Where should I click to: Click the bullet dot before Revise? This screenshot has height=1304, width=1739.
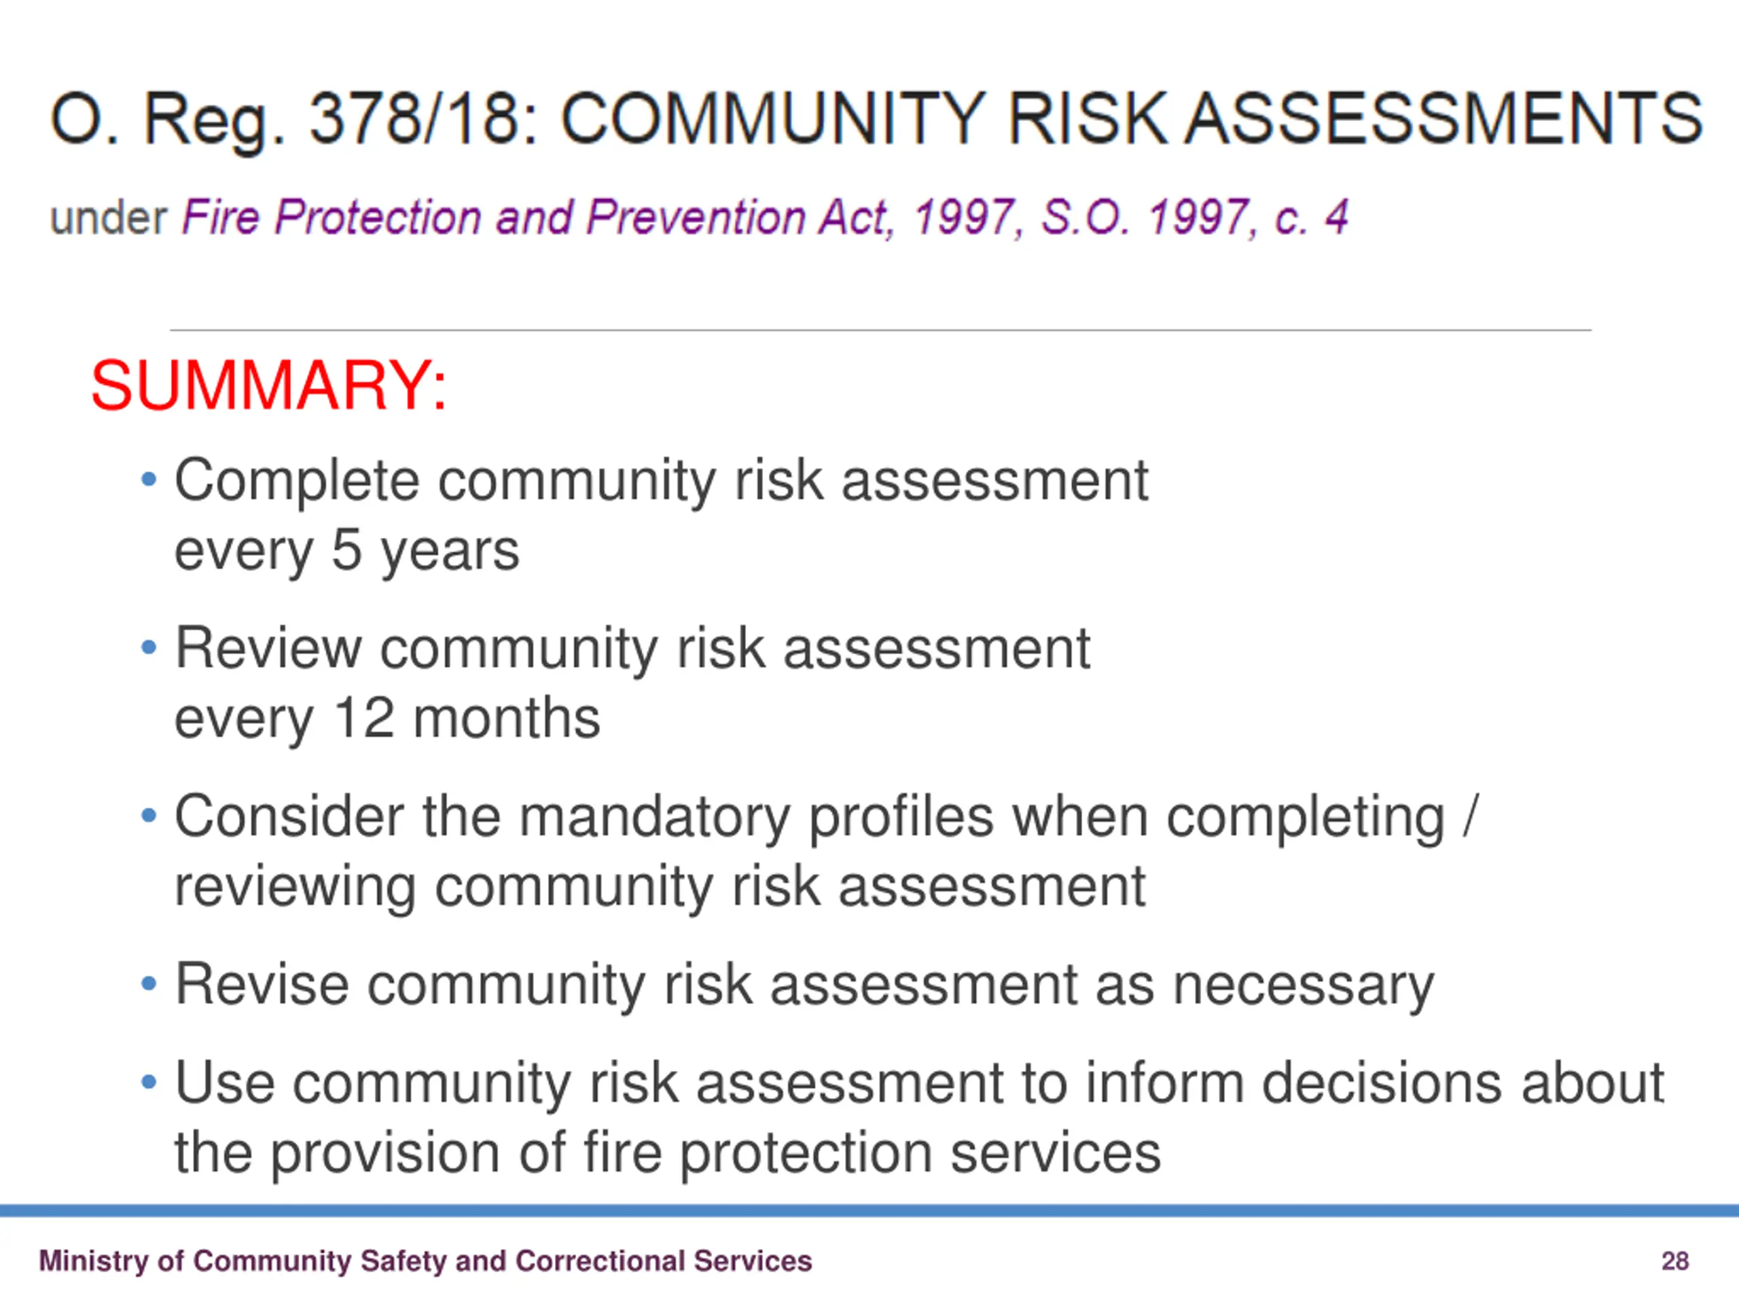tap(149, 983)
